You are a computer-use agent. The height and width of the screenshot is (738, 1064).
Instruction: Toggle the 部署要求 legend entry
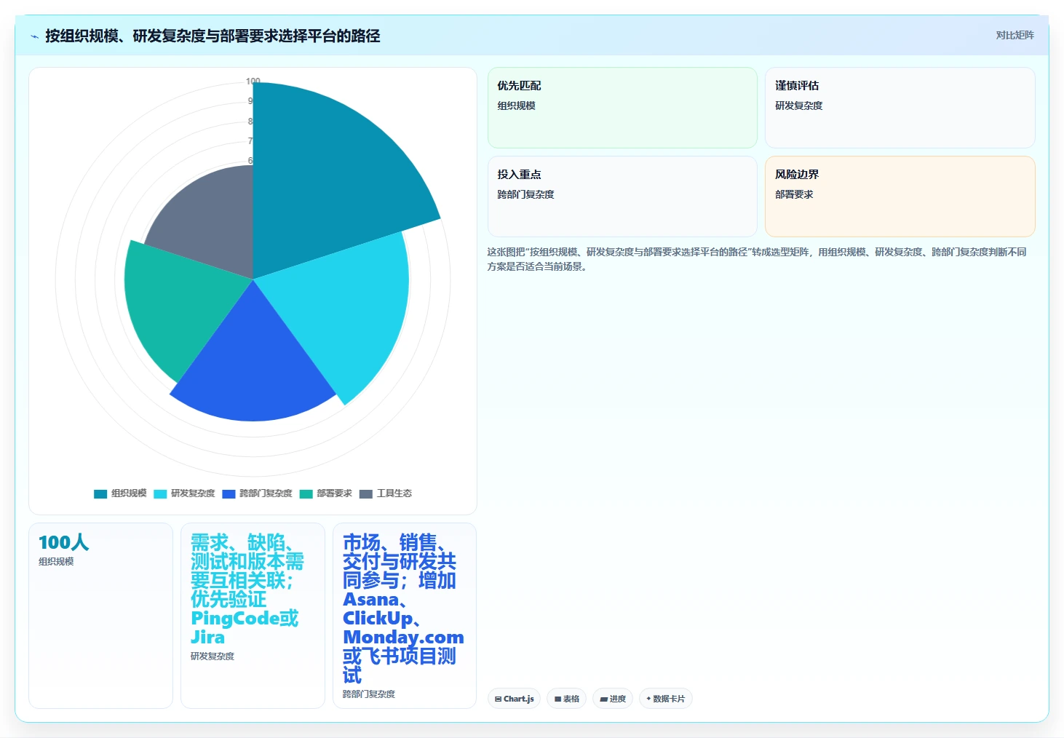(326, 493)
